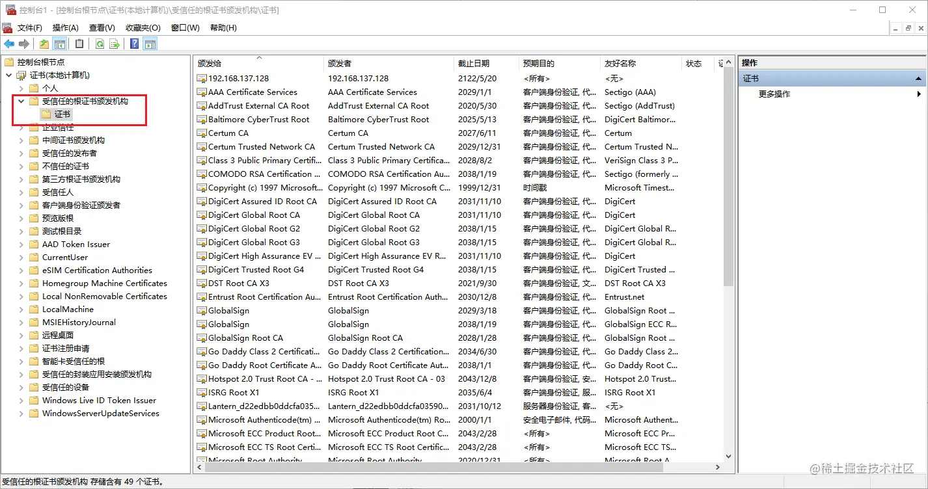This screenshot has width=928, height=489.
Task: Click the 时间戳 purpose cell
Action: click(x=536, y=188)
